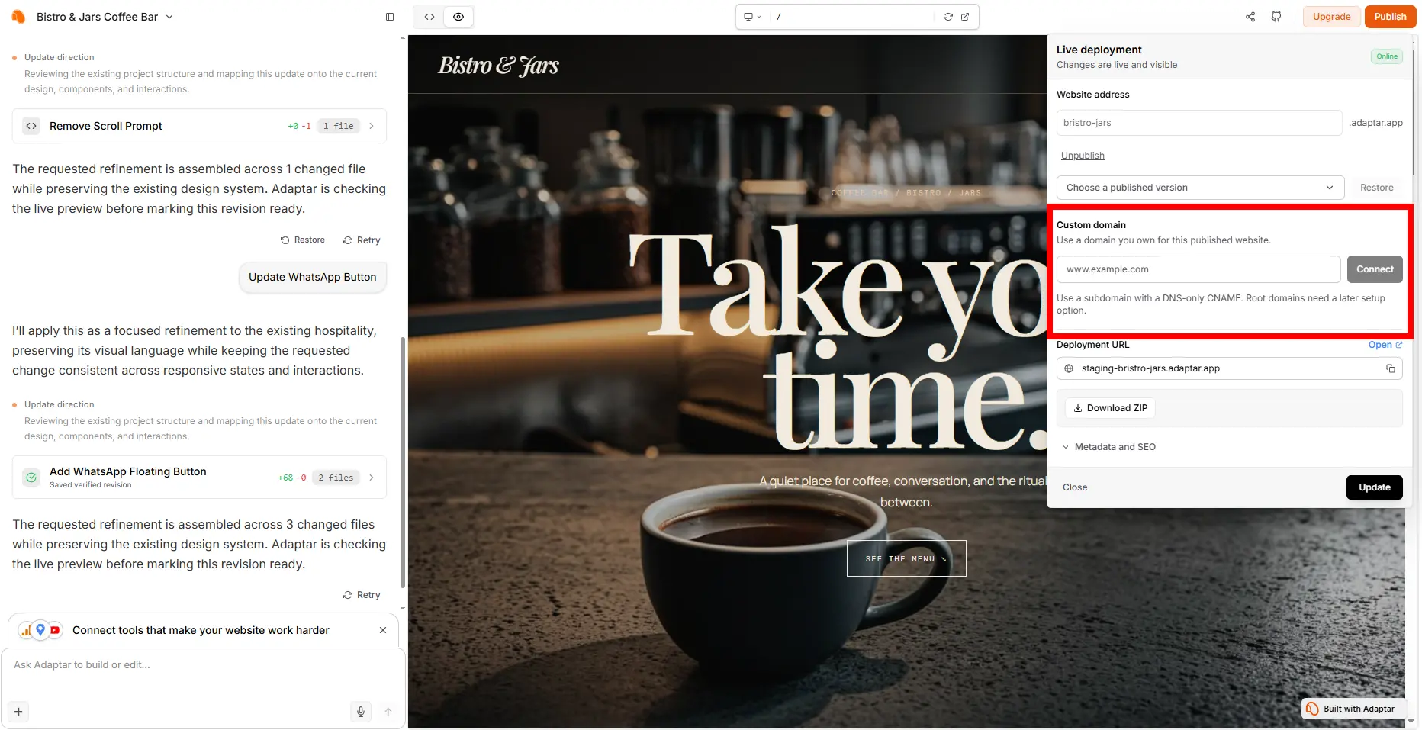Expand the Remove Scroll Prompt change card
Viewport: 1422px width, 730px height.
[199, 126]
